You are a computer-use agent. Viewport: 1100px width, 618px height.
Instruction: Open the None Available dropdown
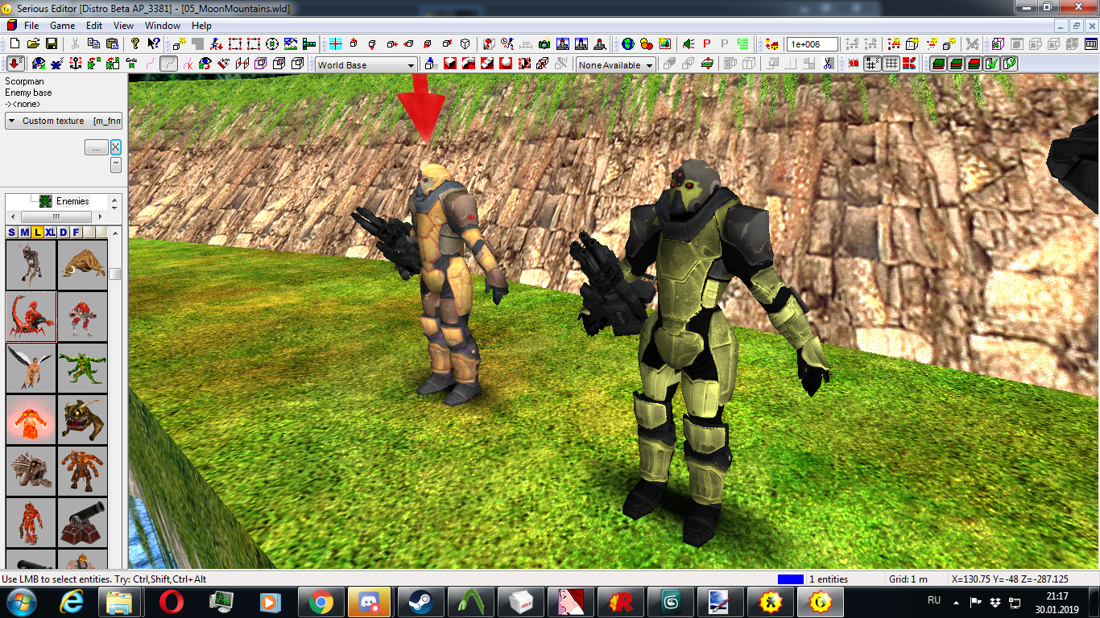pyautogui.click(x=616, y=65)
